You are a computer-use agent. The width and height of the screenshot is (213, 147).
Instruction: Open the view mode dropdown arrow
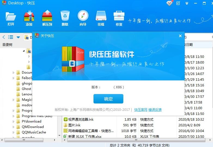click(18, 37)
